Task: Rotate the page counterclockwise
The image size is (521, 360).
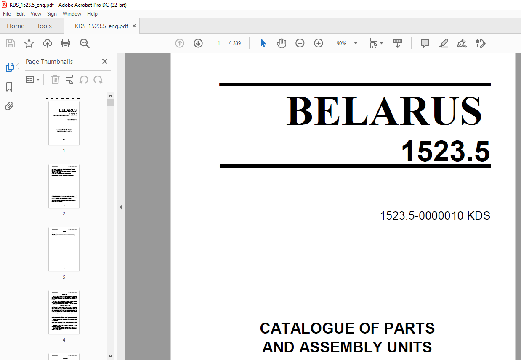Action: (x=84, y=79)
